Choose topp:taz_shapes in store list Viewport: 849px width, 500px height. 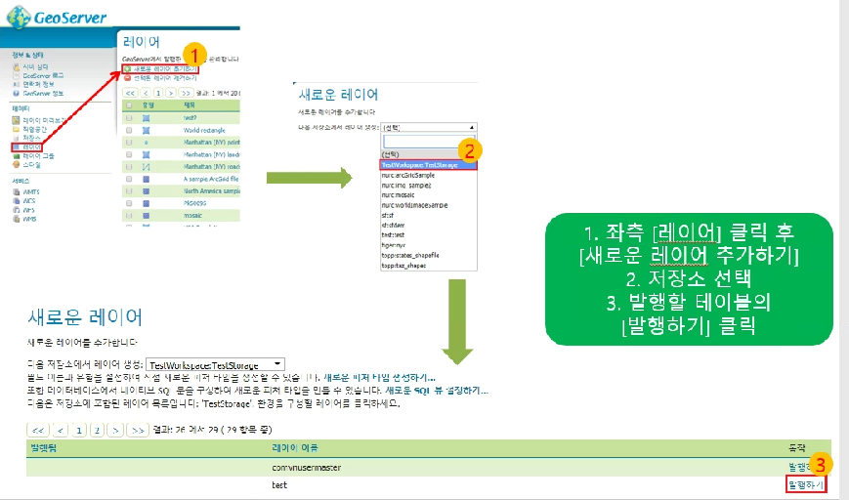403,266
